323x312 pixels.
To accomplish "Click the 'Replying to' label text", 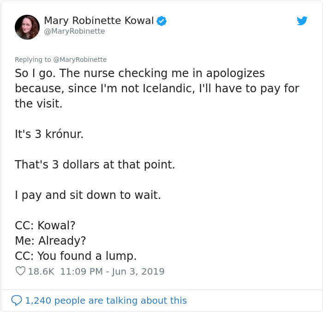I will click(x=33, y=60).
